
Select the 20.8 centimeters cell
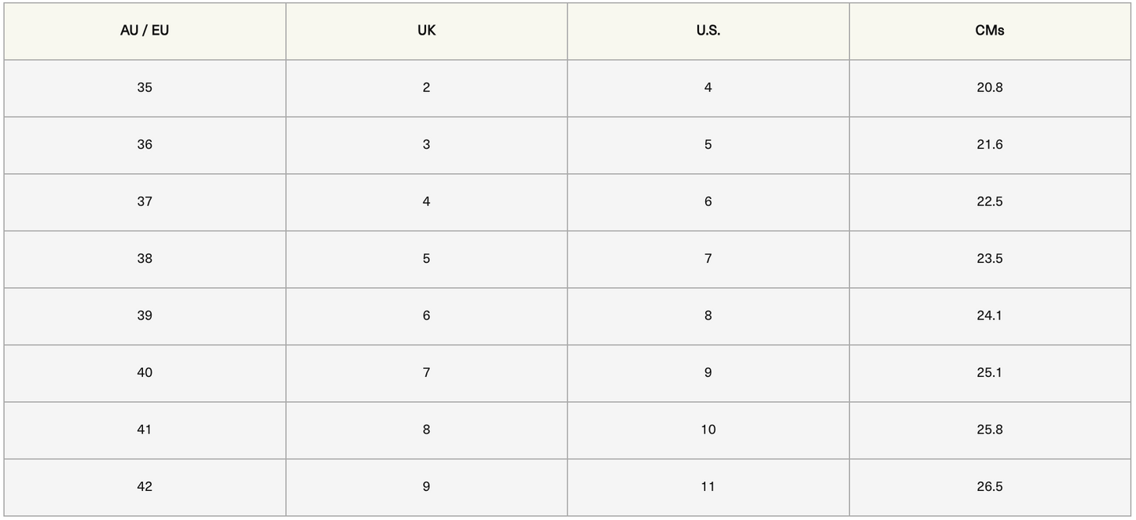coord(989,88)
